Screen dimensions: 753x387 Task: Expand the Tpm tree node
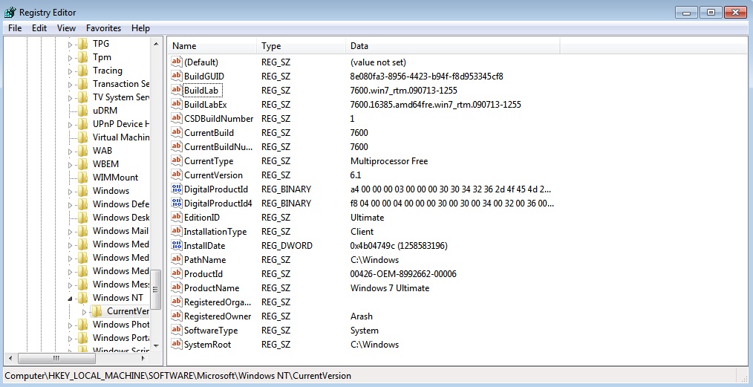pos(70,58)
